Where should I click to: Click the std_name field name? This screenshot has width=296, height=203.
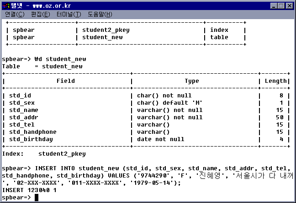24,110
